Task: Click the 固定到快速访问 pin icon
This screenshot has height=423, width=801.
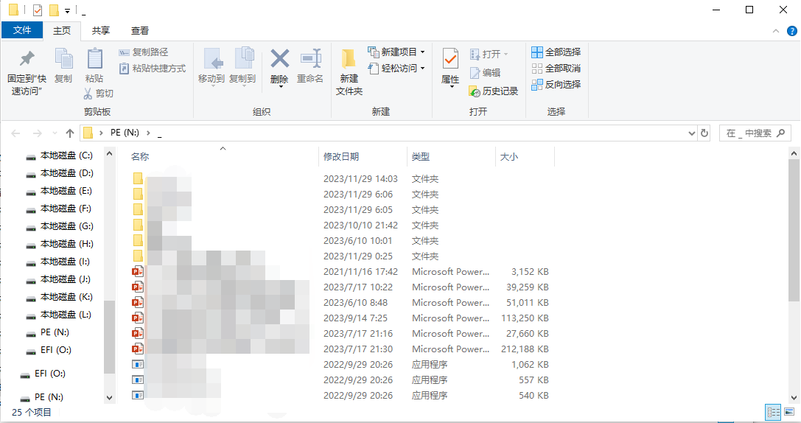Action: [27, 59]
